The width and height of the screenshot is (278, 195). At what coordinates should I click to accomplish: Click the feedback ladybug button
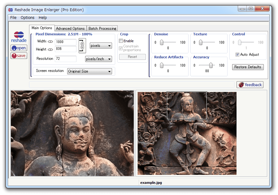(250, 85)
